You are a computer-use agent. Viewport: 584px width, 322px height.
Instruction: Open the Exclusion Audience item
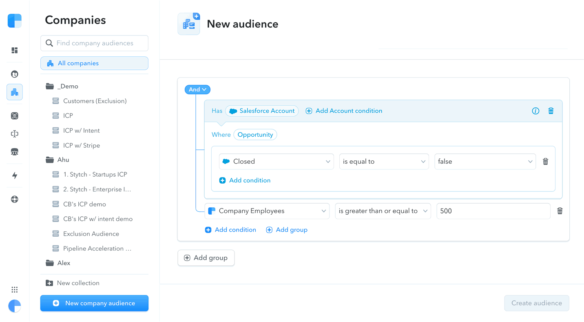(86, 234)
